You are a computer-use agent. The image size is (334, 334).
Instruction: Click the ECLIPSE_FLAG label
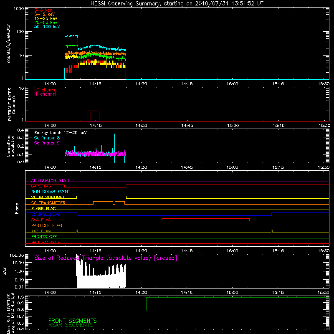coord(46,214)
